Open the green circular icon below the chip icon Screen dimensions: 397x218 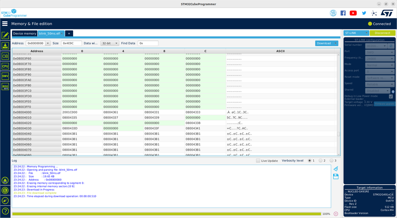click(x=5, y=200)
